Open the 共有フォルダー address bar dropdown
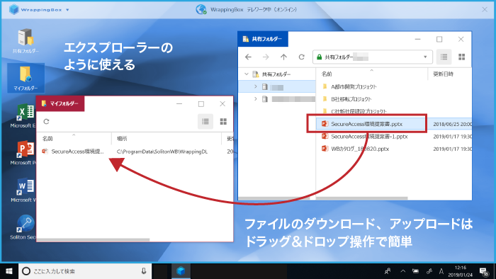 pyautogui.click(x=425, y=57)
